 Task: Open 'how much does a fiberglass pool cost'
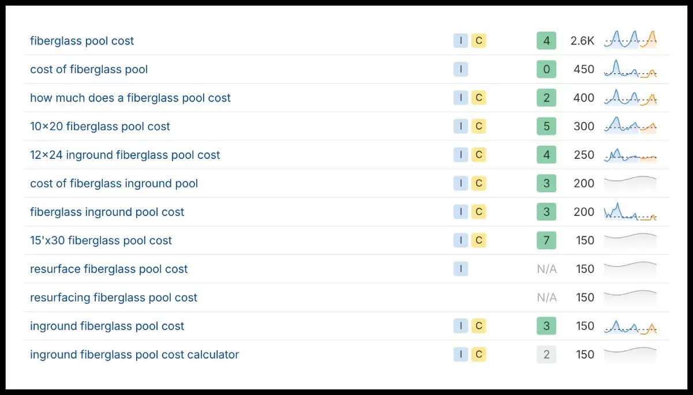click(x=130, y=98)
